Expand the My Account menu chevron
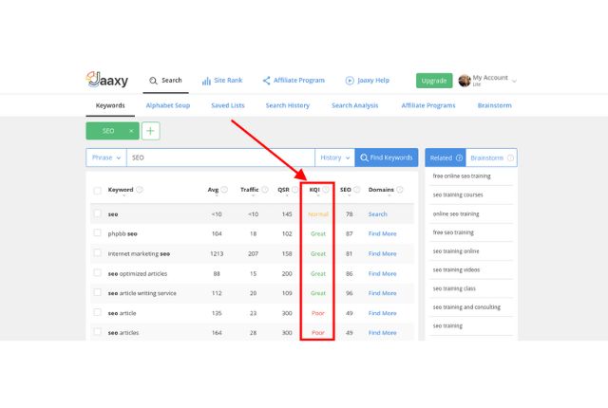 point(514,82)
